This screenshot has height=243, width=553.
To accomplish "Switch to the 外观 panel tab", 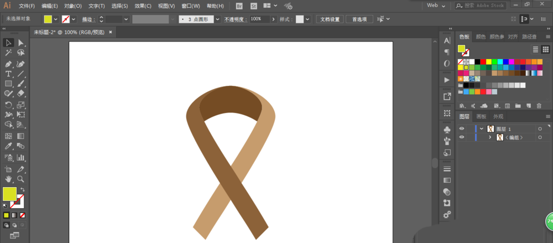I will 498,117.
